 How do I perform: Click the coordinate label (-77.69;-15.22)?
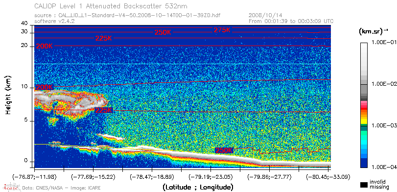[93, 177]
